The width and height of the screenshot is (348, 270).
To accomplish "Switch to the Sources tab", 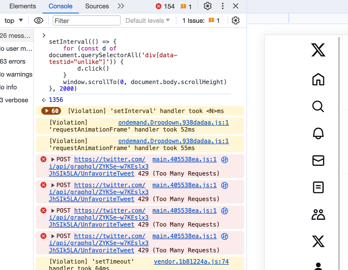I will coord(97,6).
